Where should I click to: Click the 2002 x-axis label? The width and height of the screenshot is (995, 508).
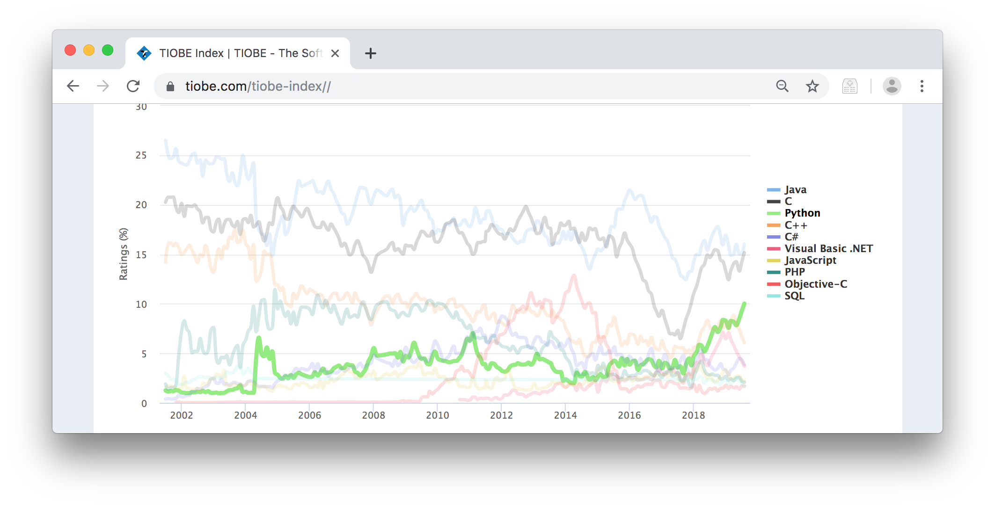click(x=182, y=415)
